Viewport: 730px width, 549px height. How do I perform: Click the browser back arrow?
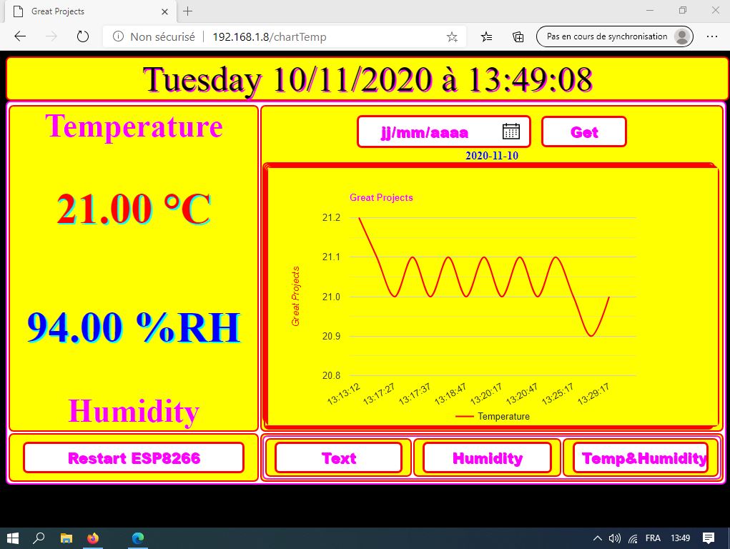coord(20,36)
